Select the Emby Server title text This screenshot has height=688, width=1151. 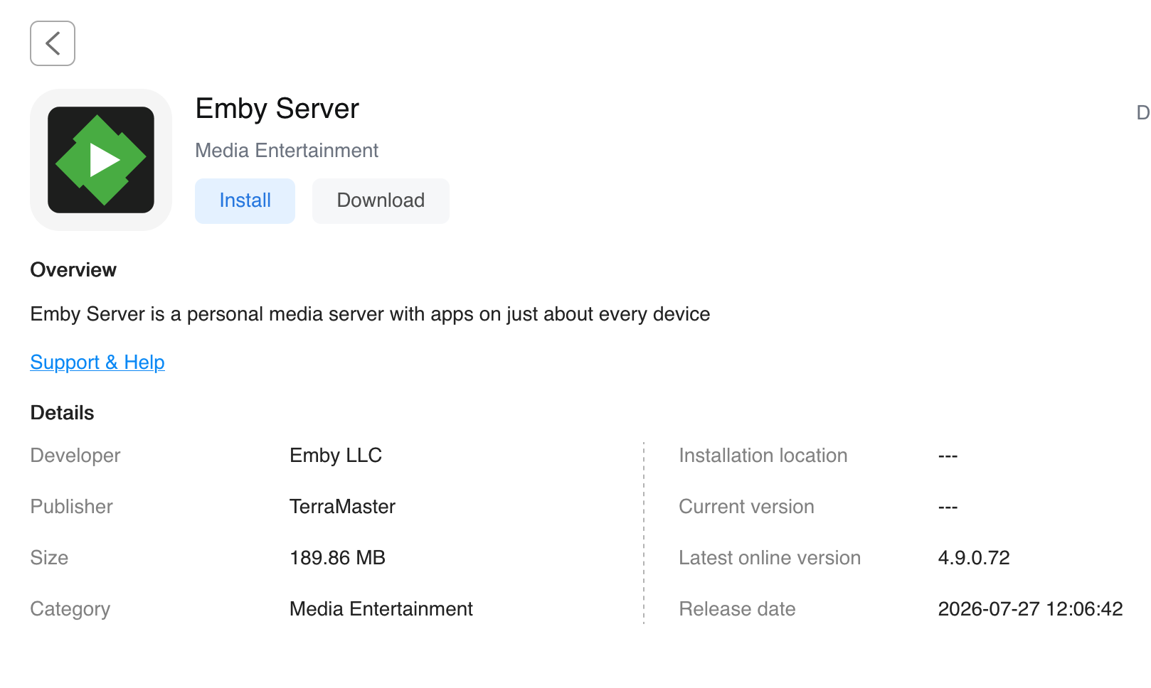pos(277,109)
